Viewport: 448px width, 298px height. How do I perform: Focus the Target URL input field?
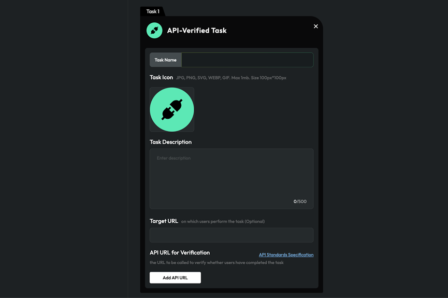click(x=232, y=235)
